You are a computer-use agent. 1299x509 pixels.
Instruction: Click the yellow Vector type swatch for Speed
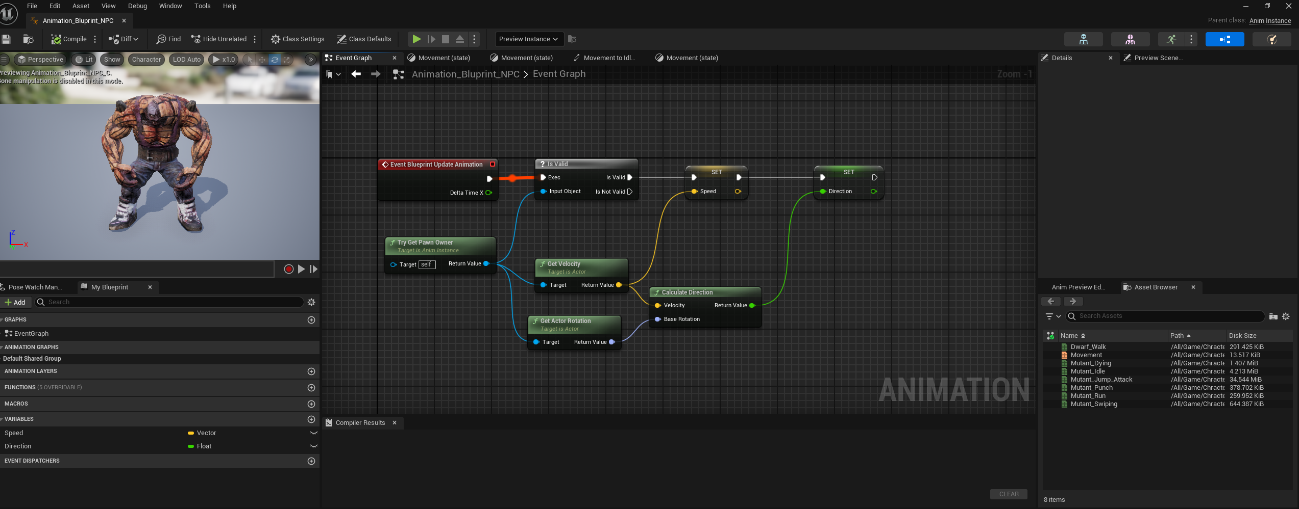(191, 433)
